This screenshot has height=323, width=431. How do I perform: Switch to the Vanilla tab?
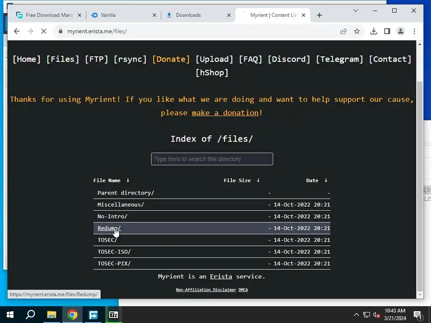pos(124,15)
